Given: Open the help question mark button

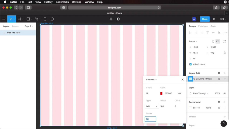Looking at the screenshot, I should [224, 124].
